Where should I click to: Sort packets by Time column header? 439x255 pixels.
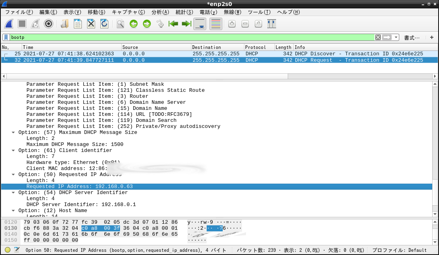(x=71, y=47)
